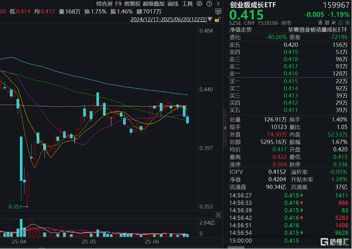This screenshot has height=249, width=352.
Task: Open the 综合屏 view
Action: pos(104,3)
